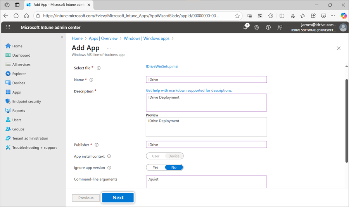Choose Device as app install context

(x=174, y=156)
